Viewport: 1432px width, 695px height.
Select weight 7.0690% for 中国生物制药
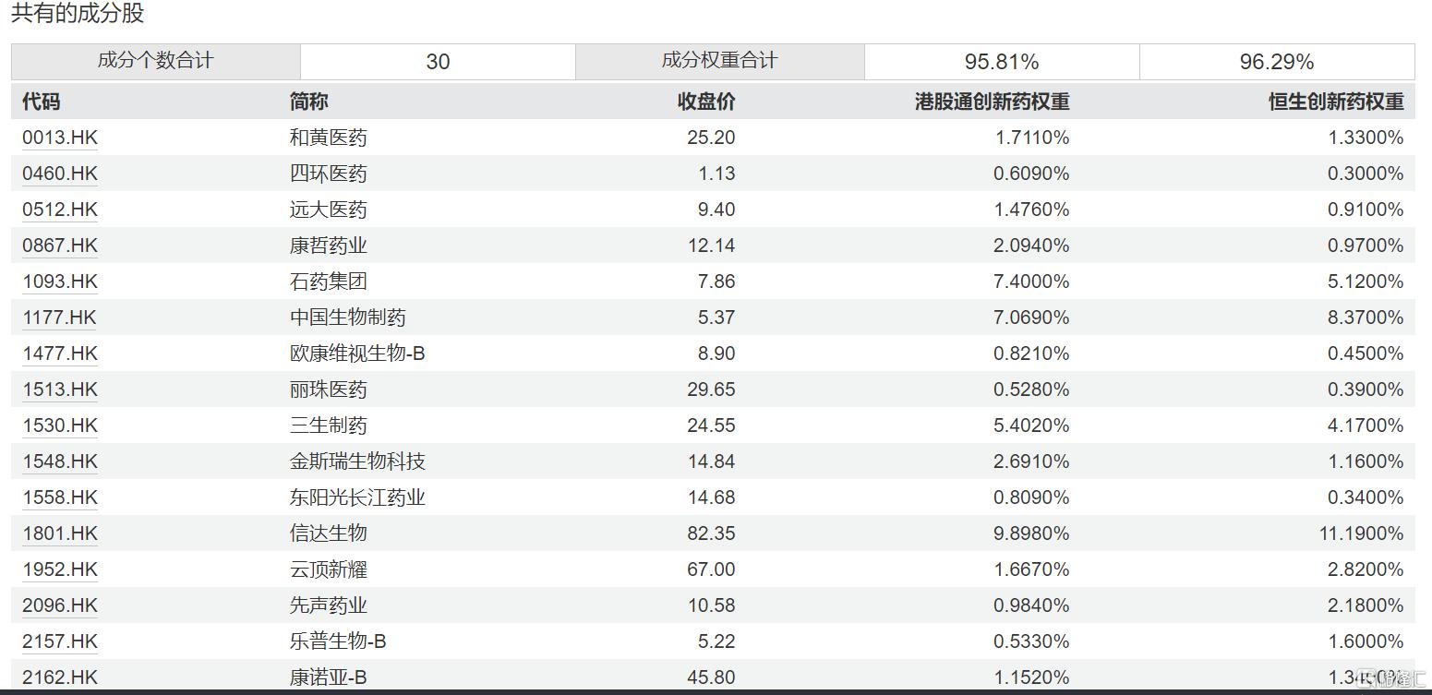[x=1031, y=318]
